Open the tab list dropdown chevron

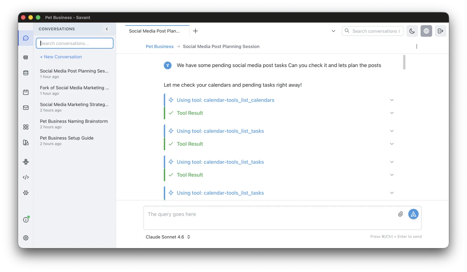[x=333, y=31]
